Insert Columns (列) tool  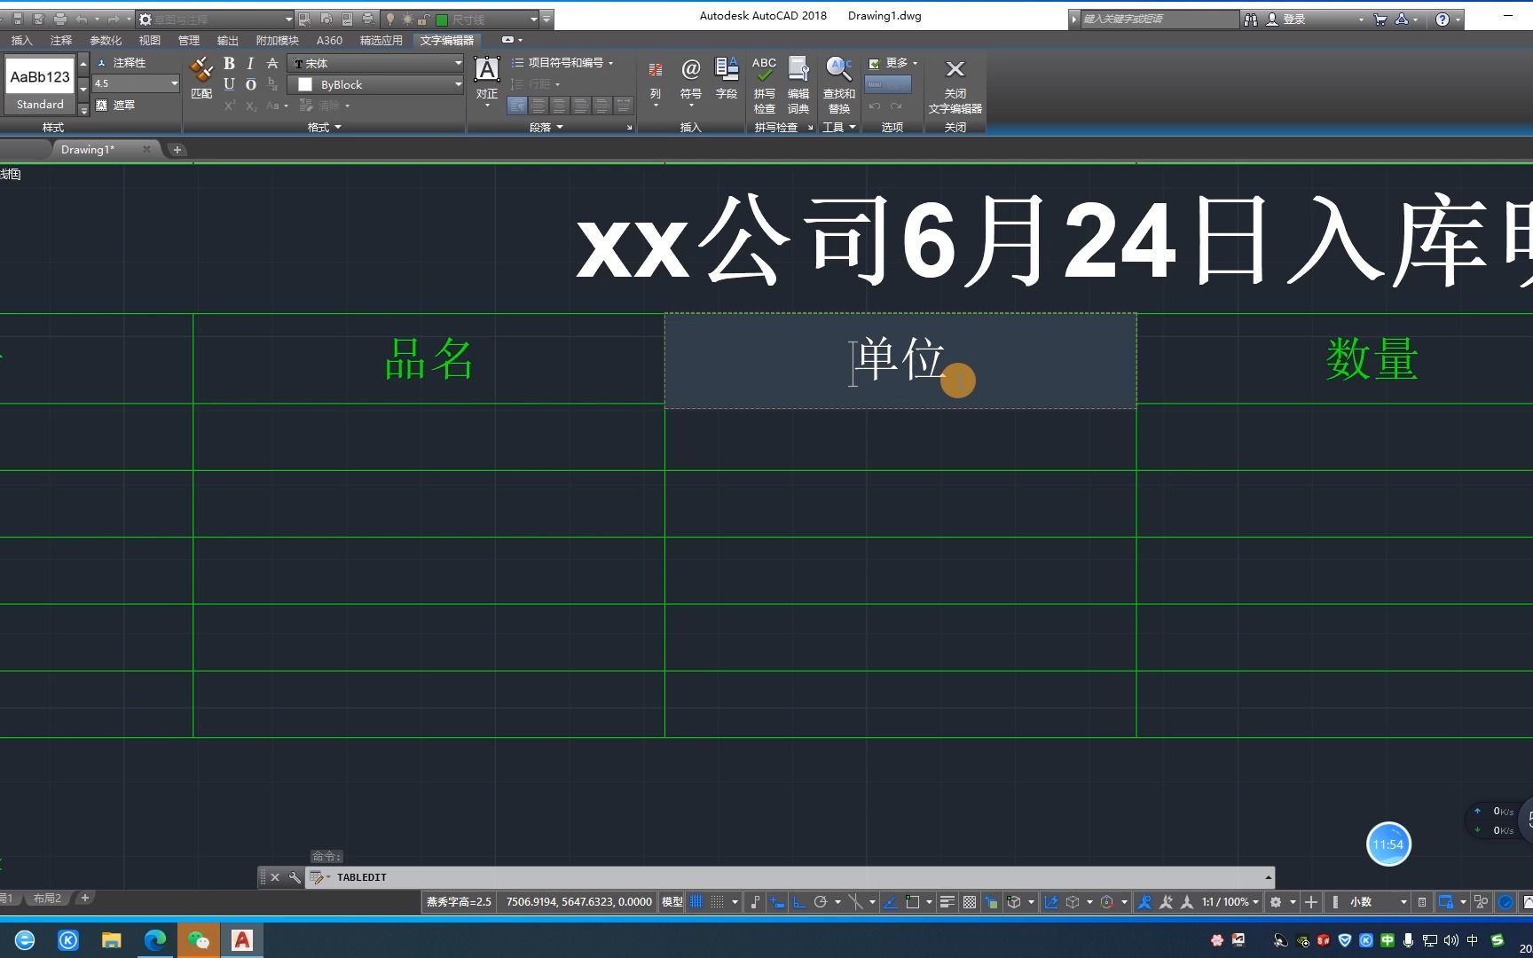pyautogui.click(x=656, y=82)
